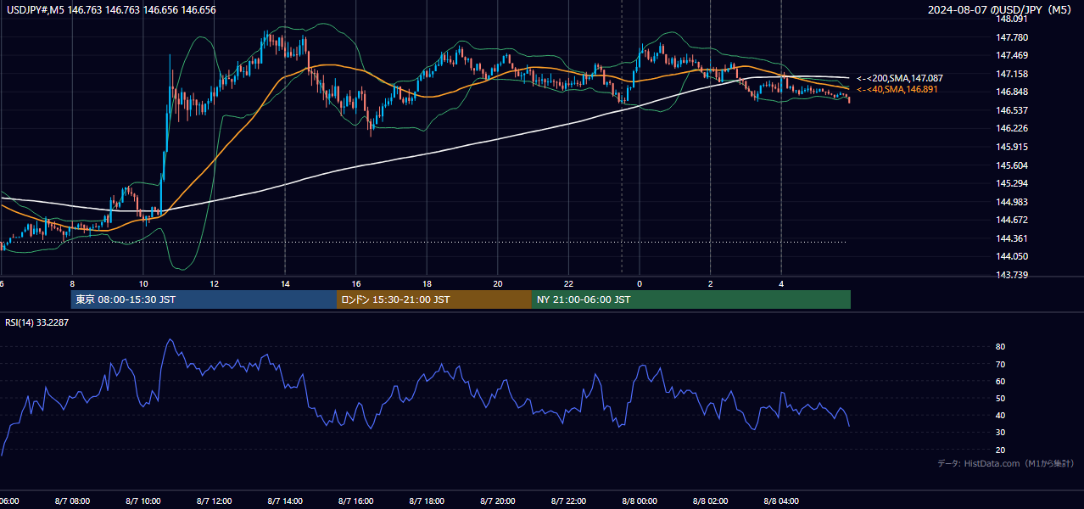This screenshot has height=509, width=1084.
Task: Click the RSI scale value 50
Action: (x=1001, y=398)
